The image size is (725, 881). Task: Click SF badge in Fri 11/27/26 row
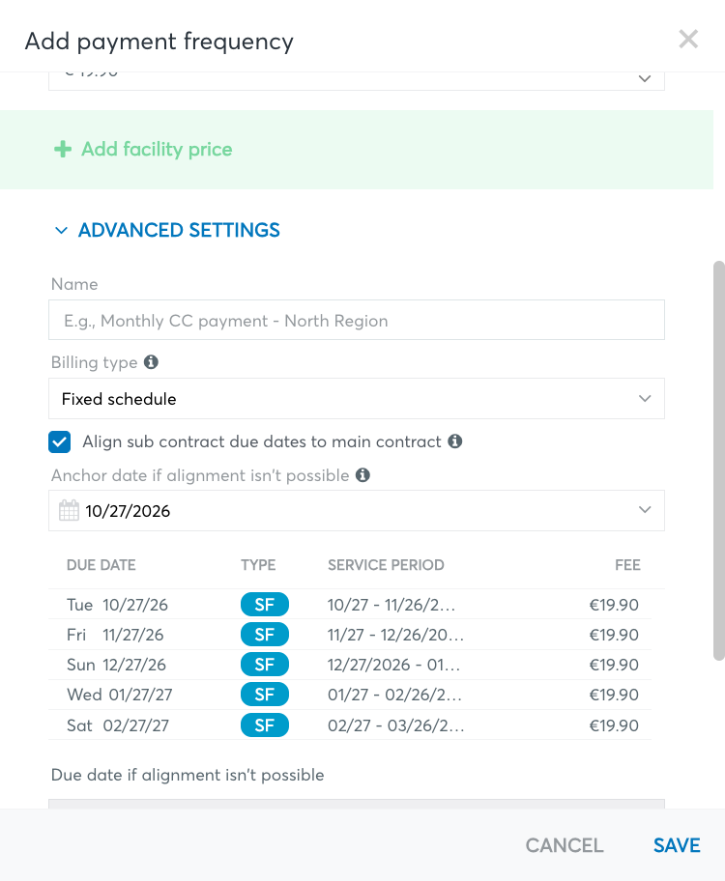(x=264, y=635)
